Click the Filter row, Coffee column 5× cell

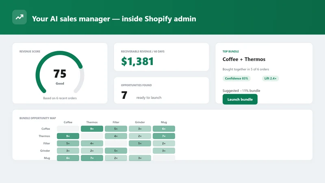[68, 144]
